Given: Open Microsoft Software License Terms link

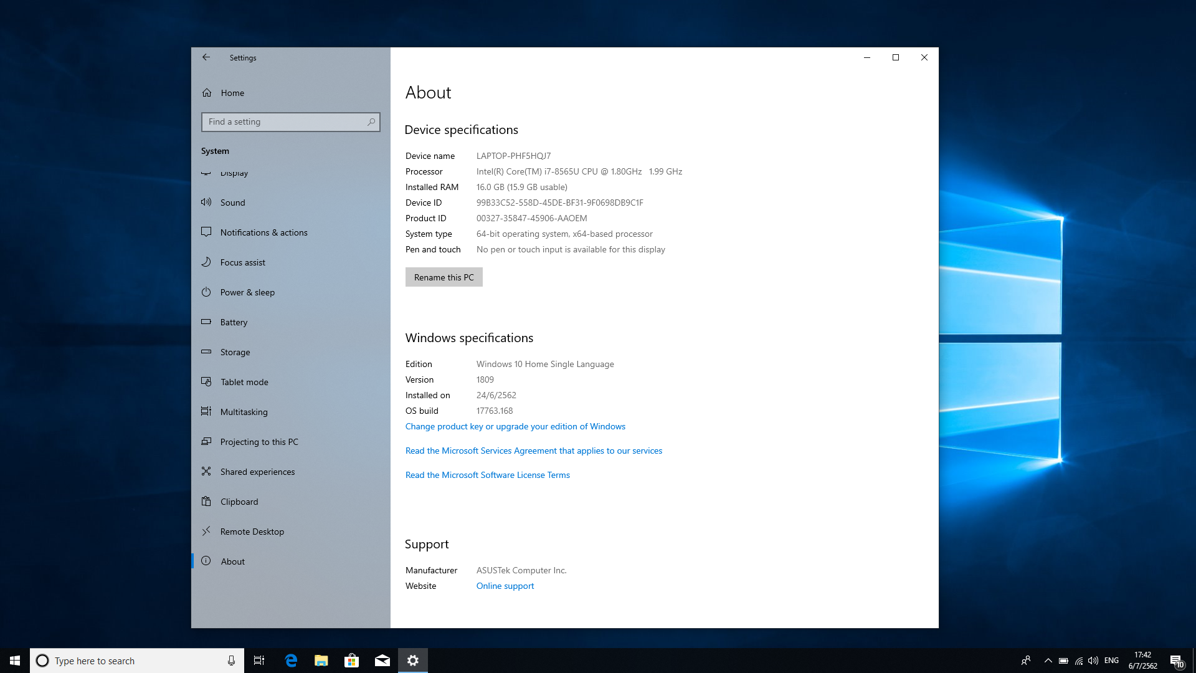Looking at the screenshot, I should pyautogui.click(x=488, y=475).
